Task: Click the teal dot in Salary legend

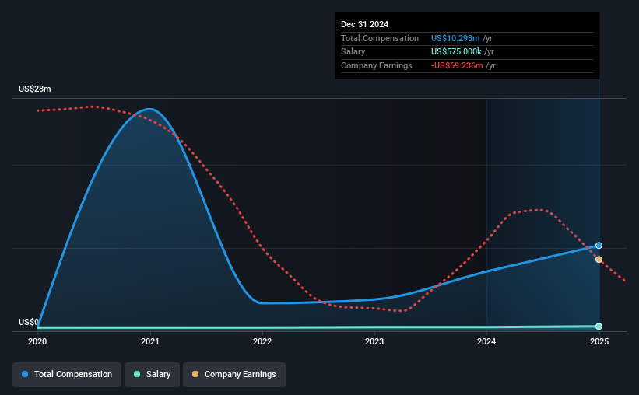Action: tap(137, 374)
